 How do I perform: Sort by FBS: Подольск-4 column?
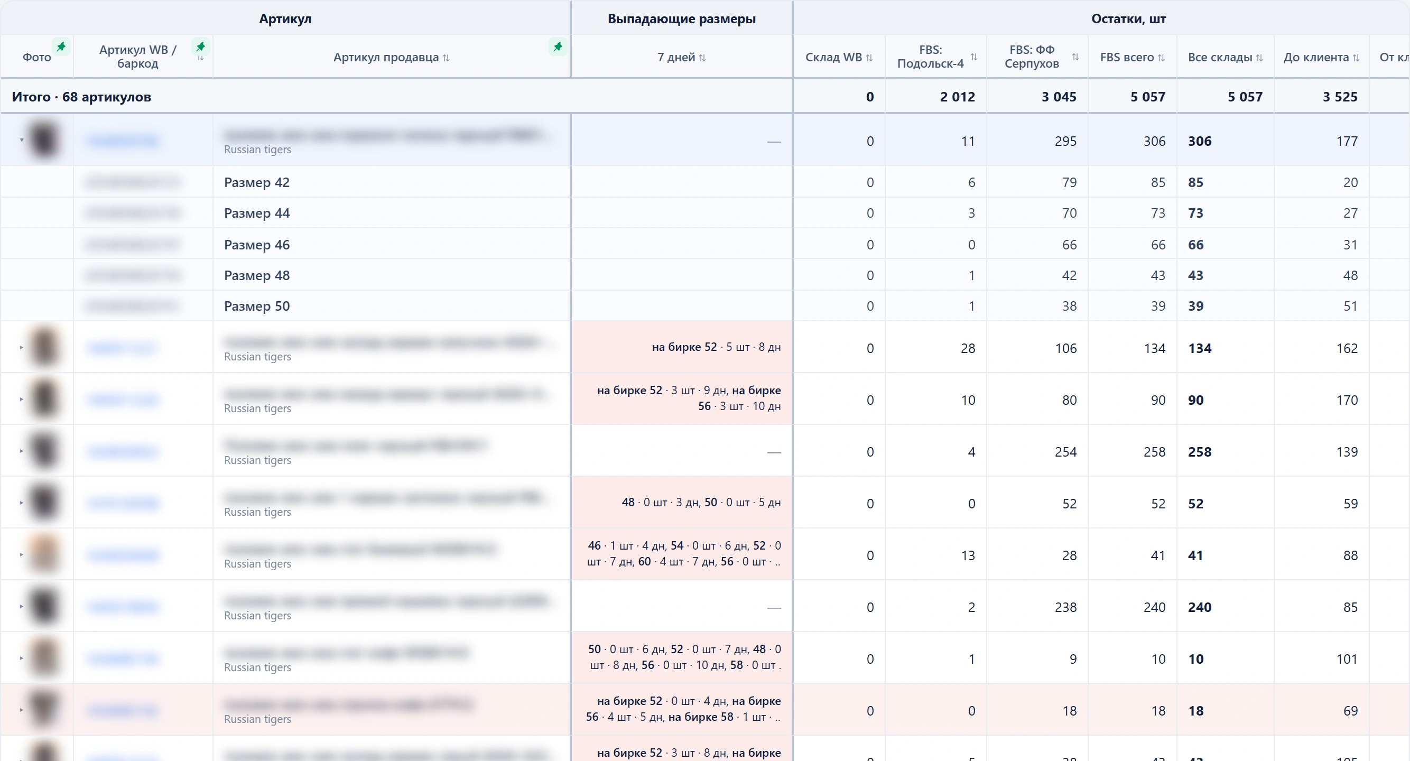click(974, 57)
